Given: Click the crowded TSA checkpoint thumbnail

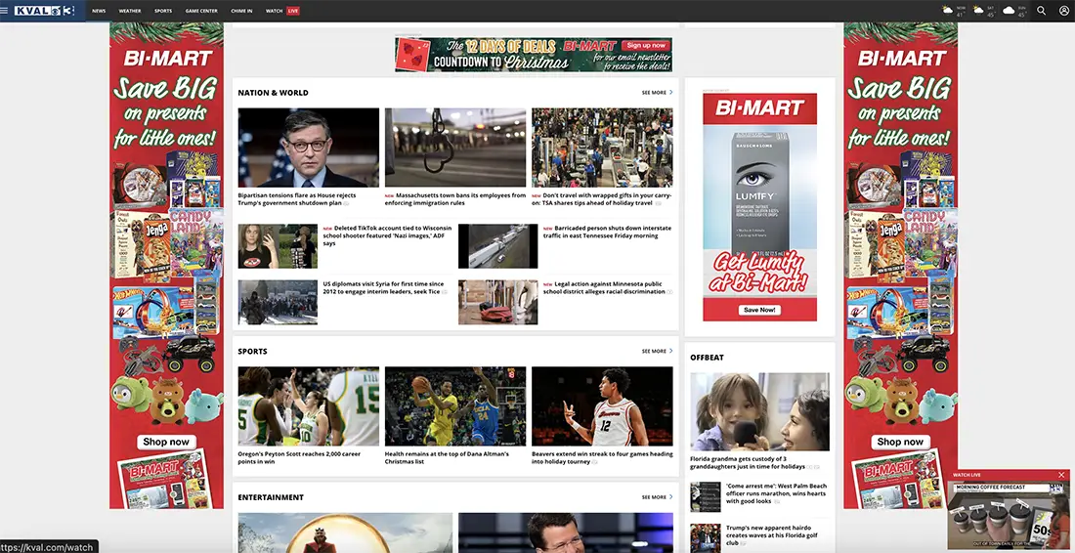Looking at the screenshot, I should tap(602, 148).
